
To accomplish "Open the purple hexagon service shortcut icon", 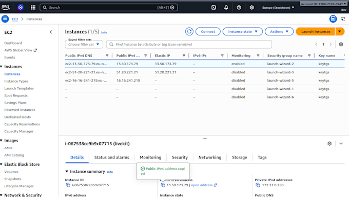I will pos(21,7).
